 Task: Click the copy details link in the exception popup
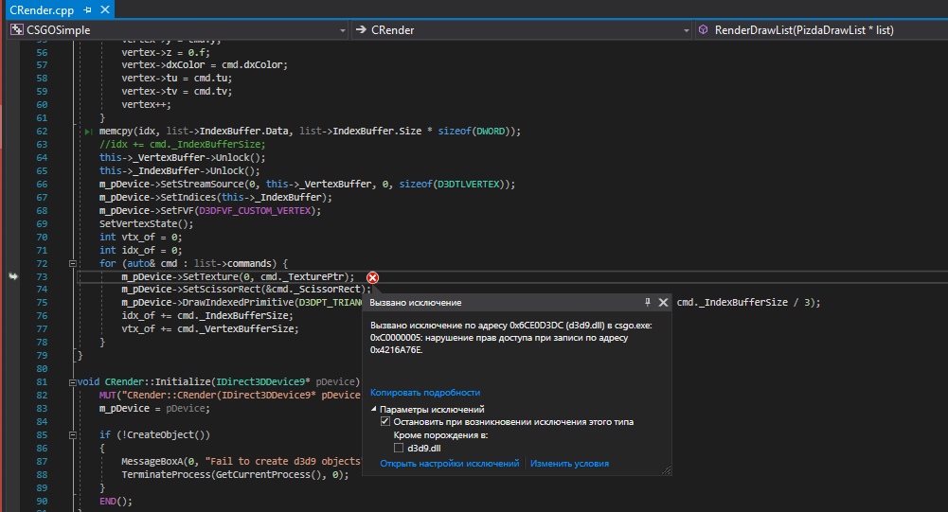[x=425, y=392]
